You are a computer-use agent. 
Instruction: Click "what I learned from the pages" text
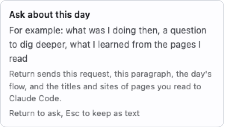(x=133, y=45)
